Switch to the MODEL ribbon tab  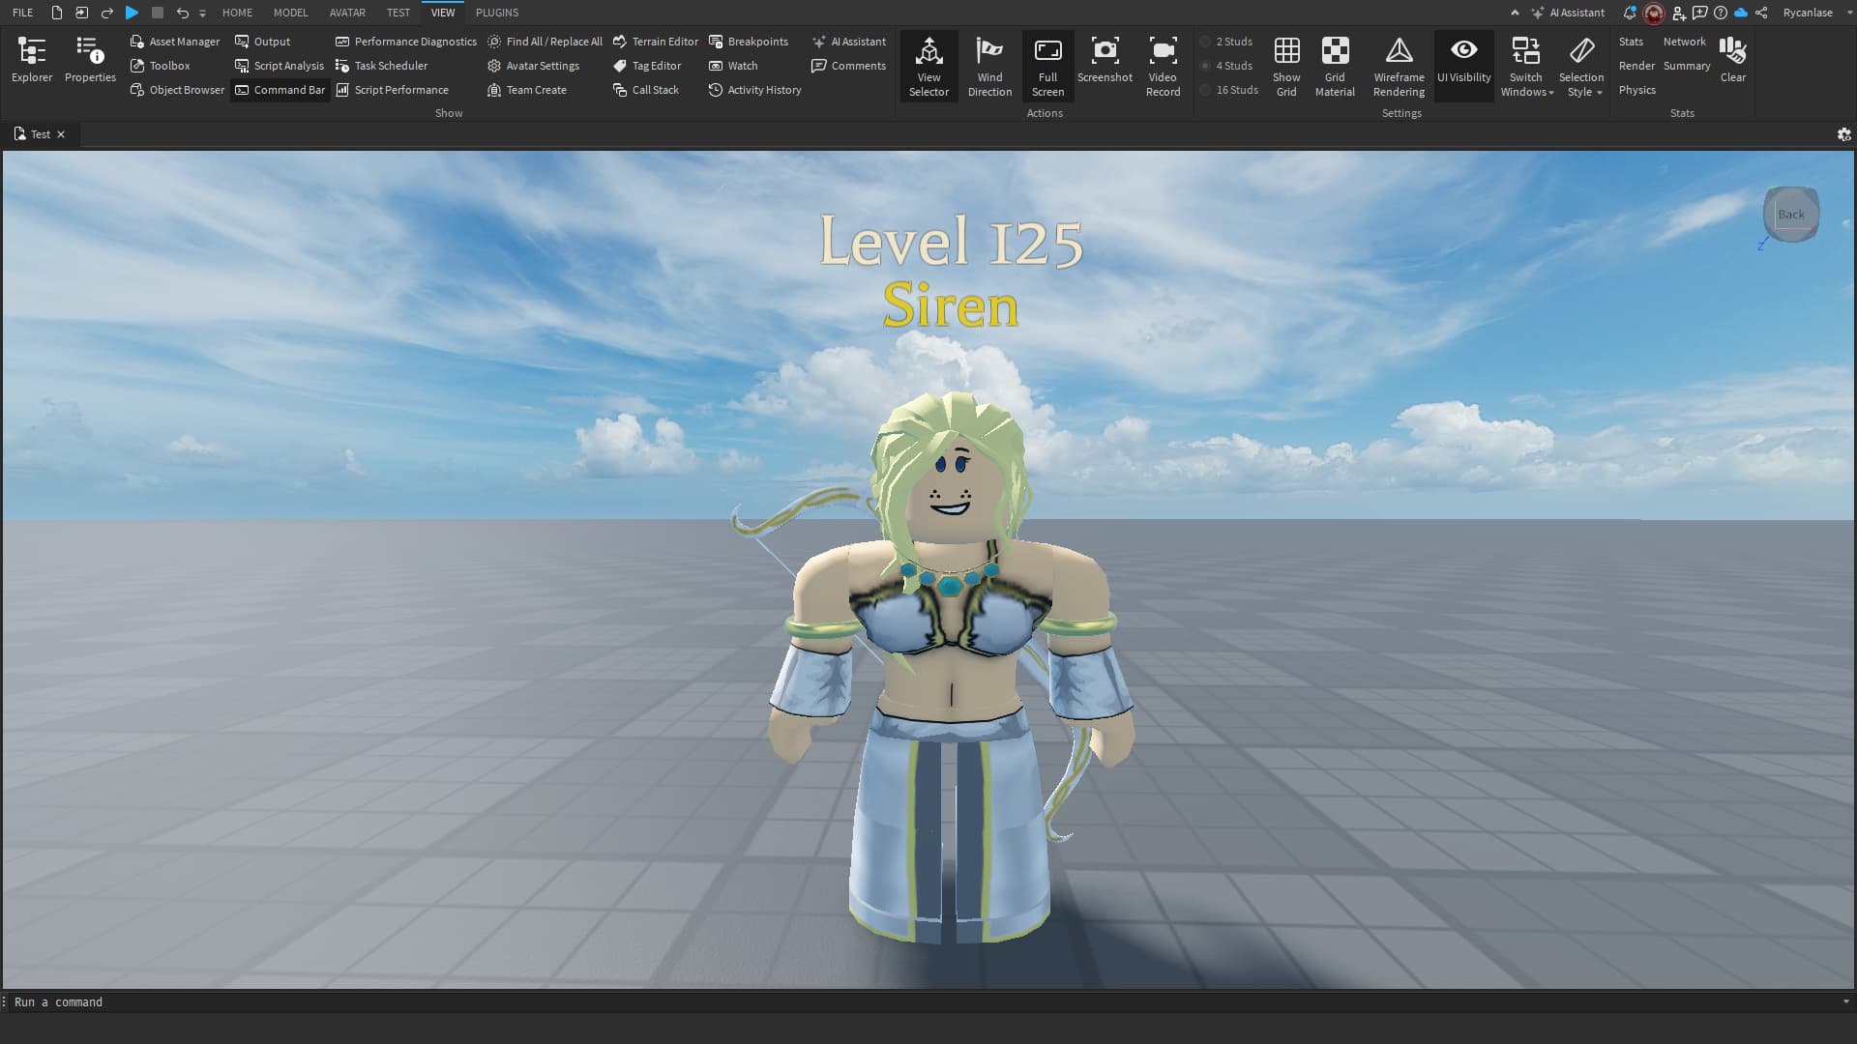290,13
